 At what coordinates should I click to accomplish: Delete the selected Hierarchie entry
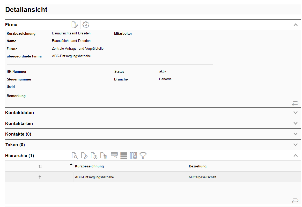(104, 156)
